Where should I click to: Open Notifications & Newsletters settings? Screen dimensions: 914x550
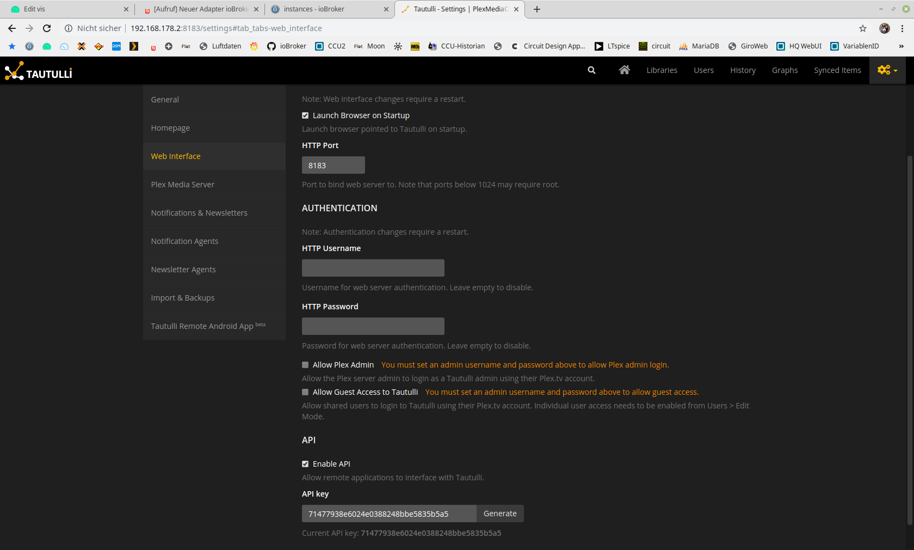tap(214, 213)
